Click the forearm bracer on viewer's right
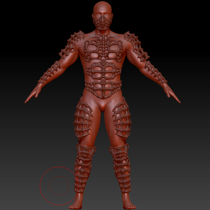This screenshot has width=210, height=210. [156, 72]
